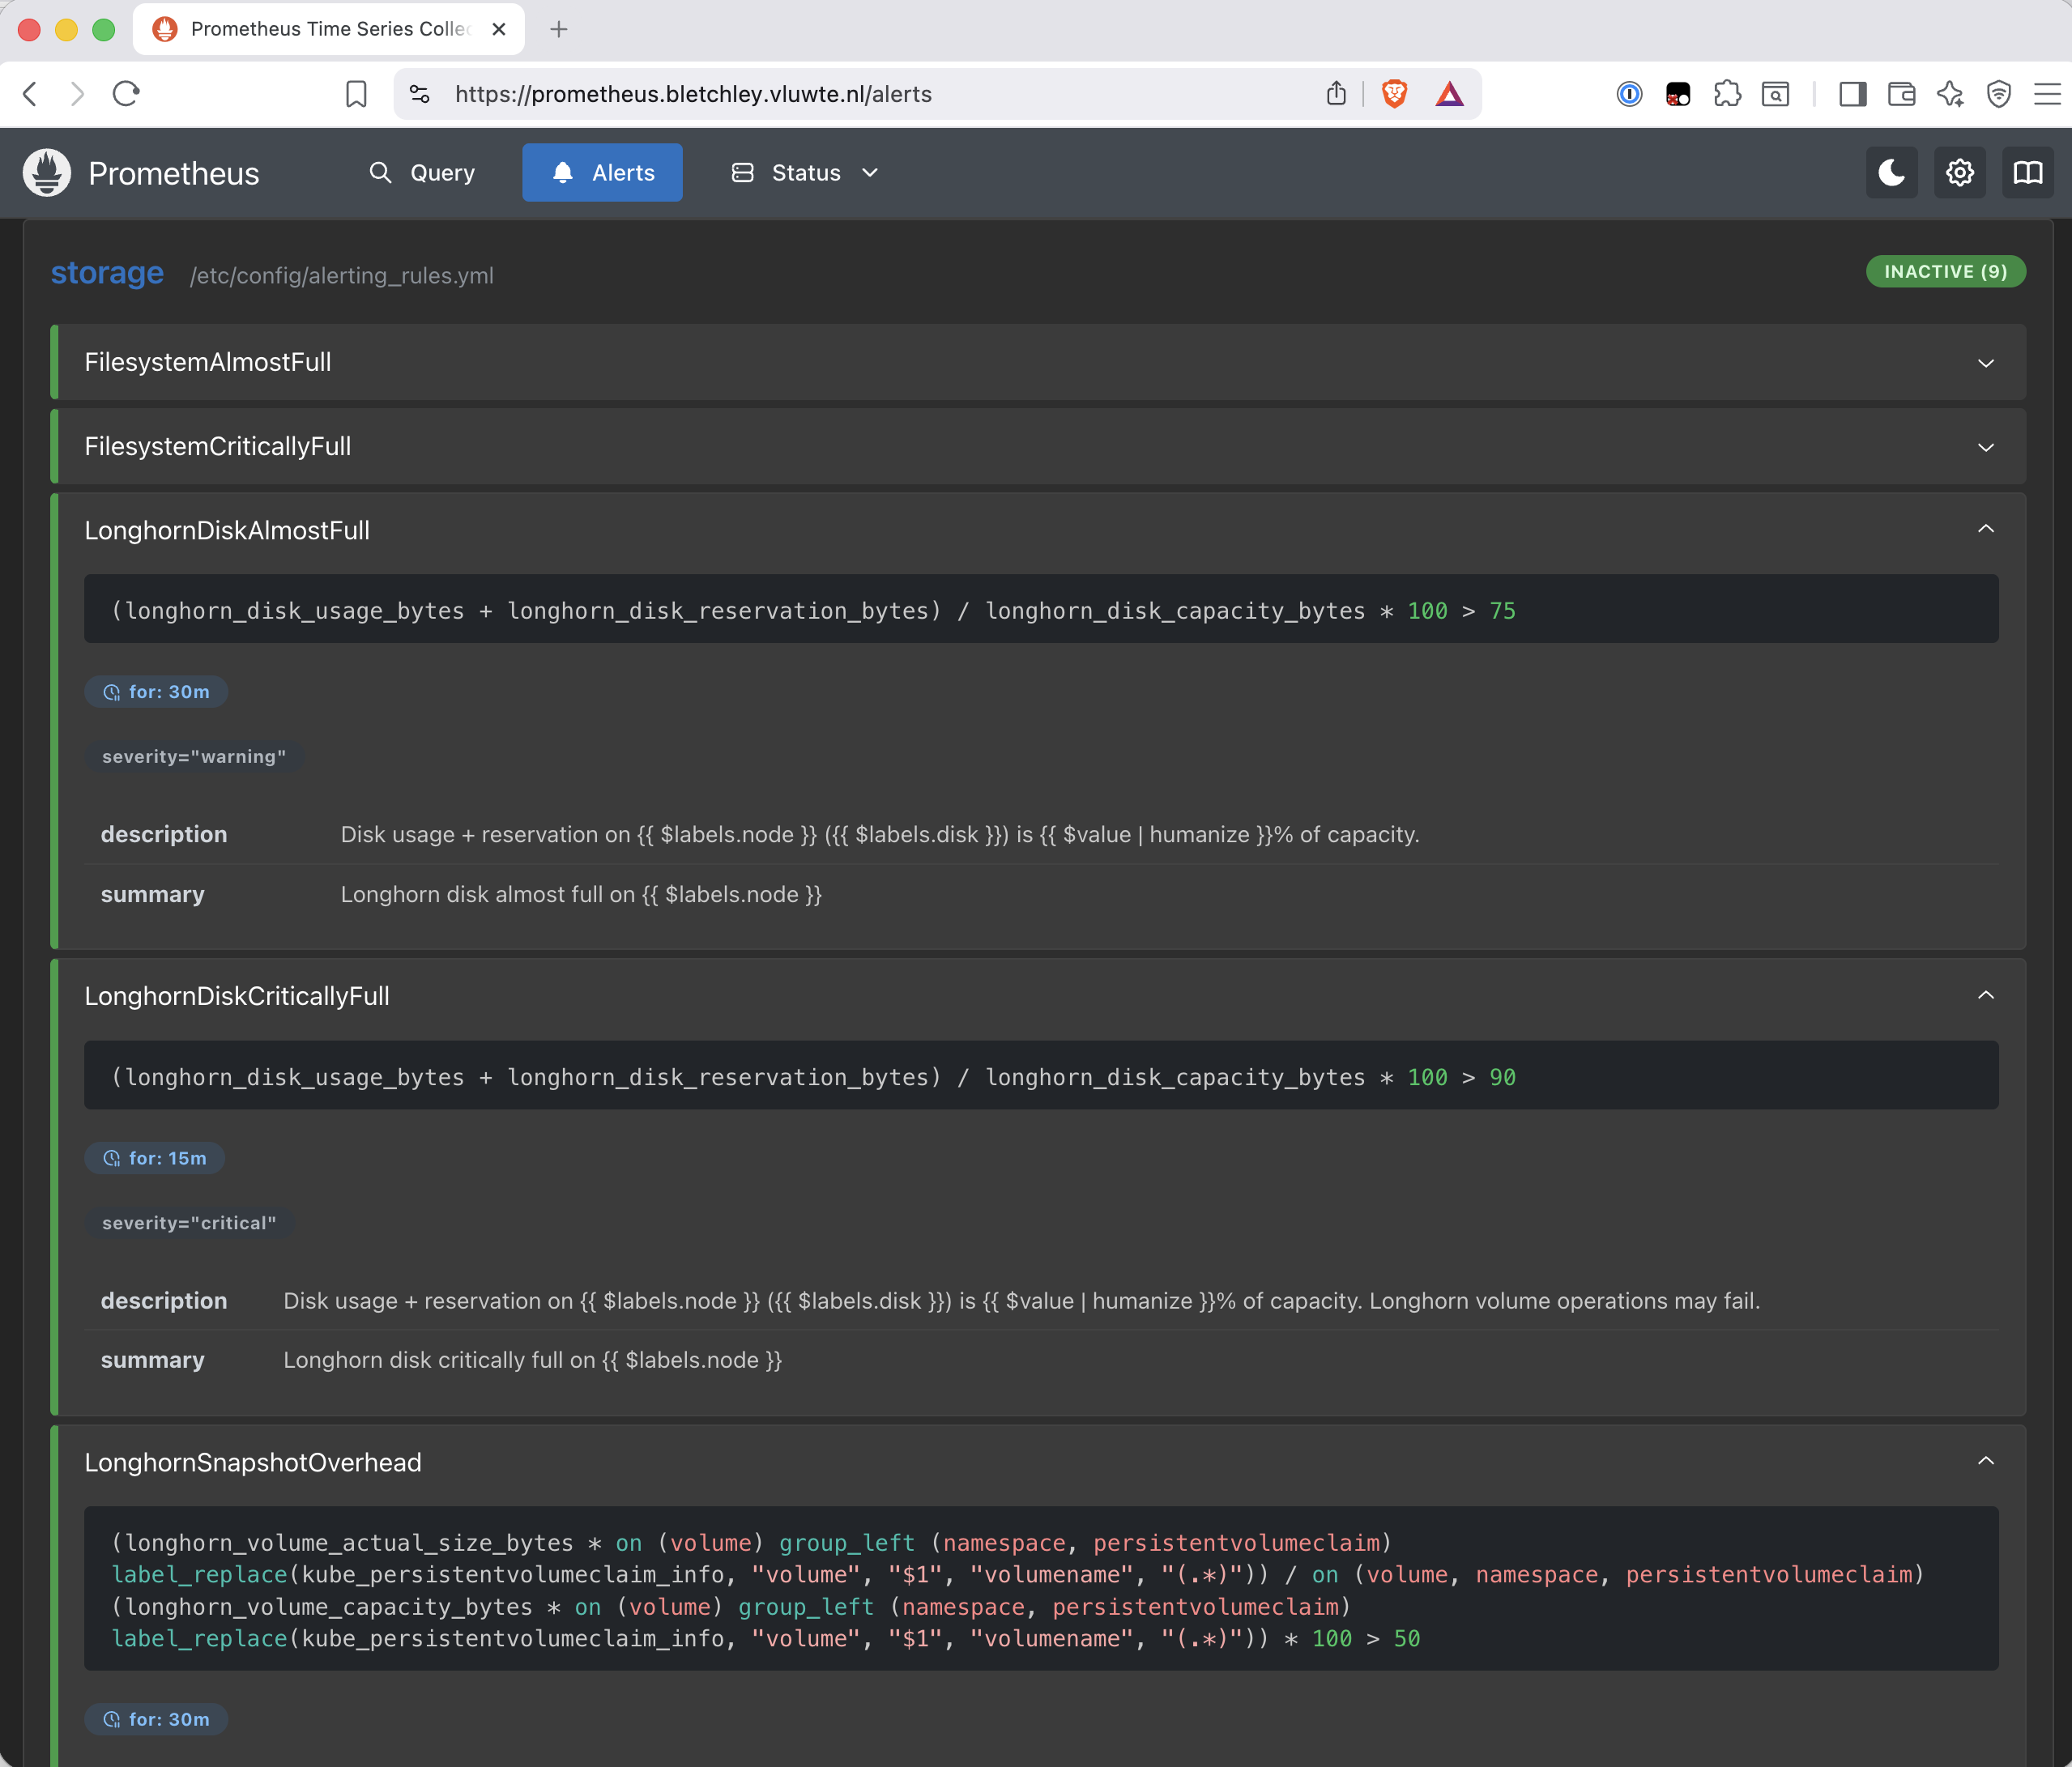Click the Prometheus flame logo

pos(47,173)
